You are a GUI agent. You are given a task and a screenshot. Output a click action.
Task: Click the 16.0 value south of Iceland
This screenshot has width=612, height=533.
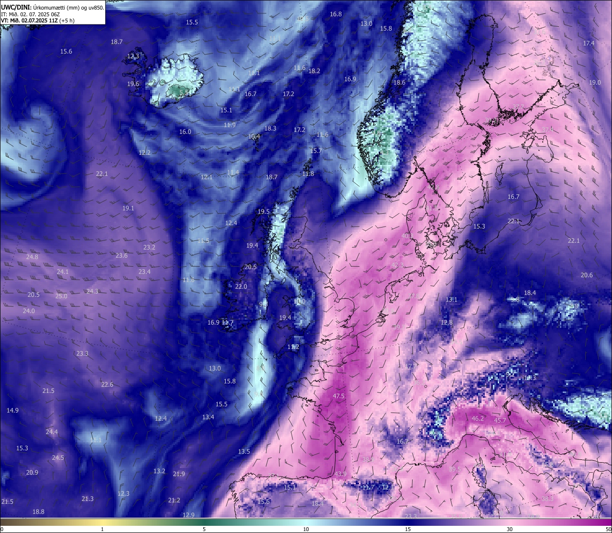coord(185,132)
